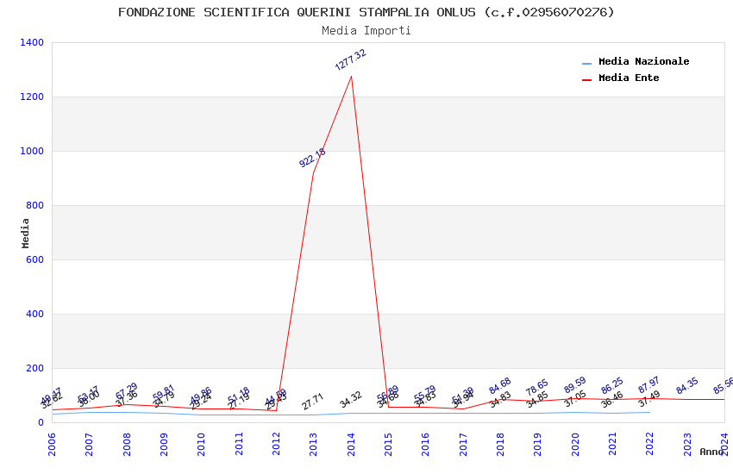733x474 pixels.
Task: Click the y-axis tick 1000
Action: 32,151
